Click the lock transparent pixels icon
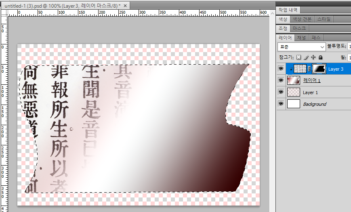351x212 pixels. pos(299,58)
